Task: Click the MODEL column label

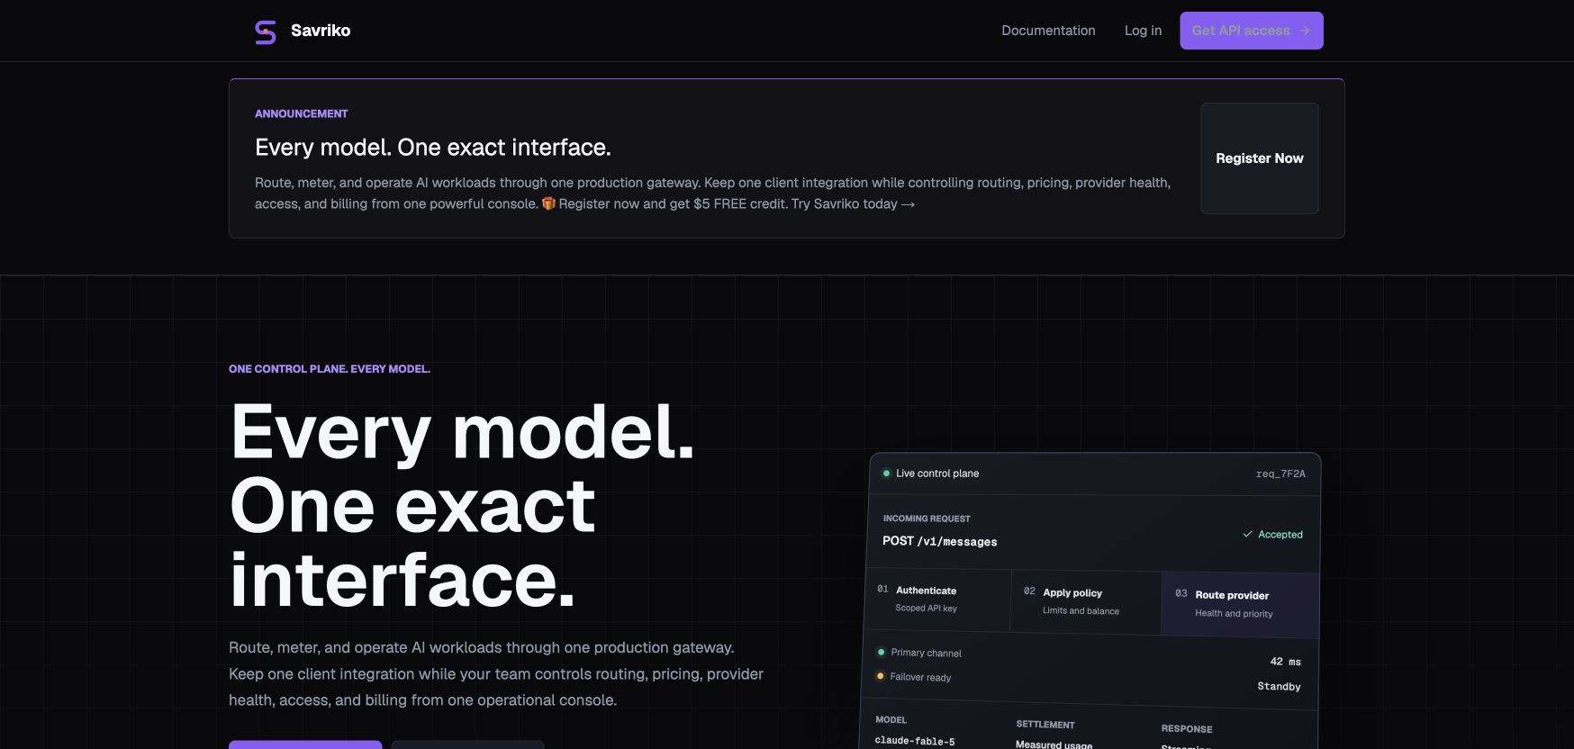Action: tap(891, 720)
